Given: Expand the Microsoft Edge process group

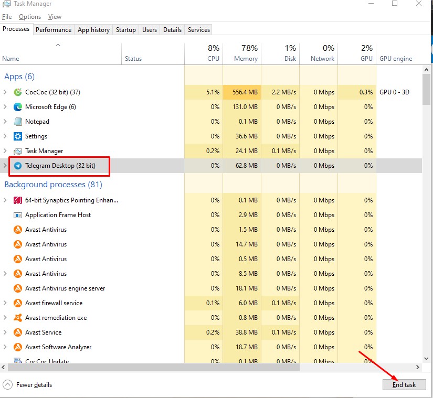Looking at the screenshot, I should [x=5, y=107].
